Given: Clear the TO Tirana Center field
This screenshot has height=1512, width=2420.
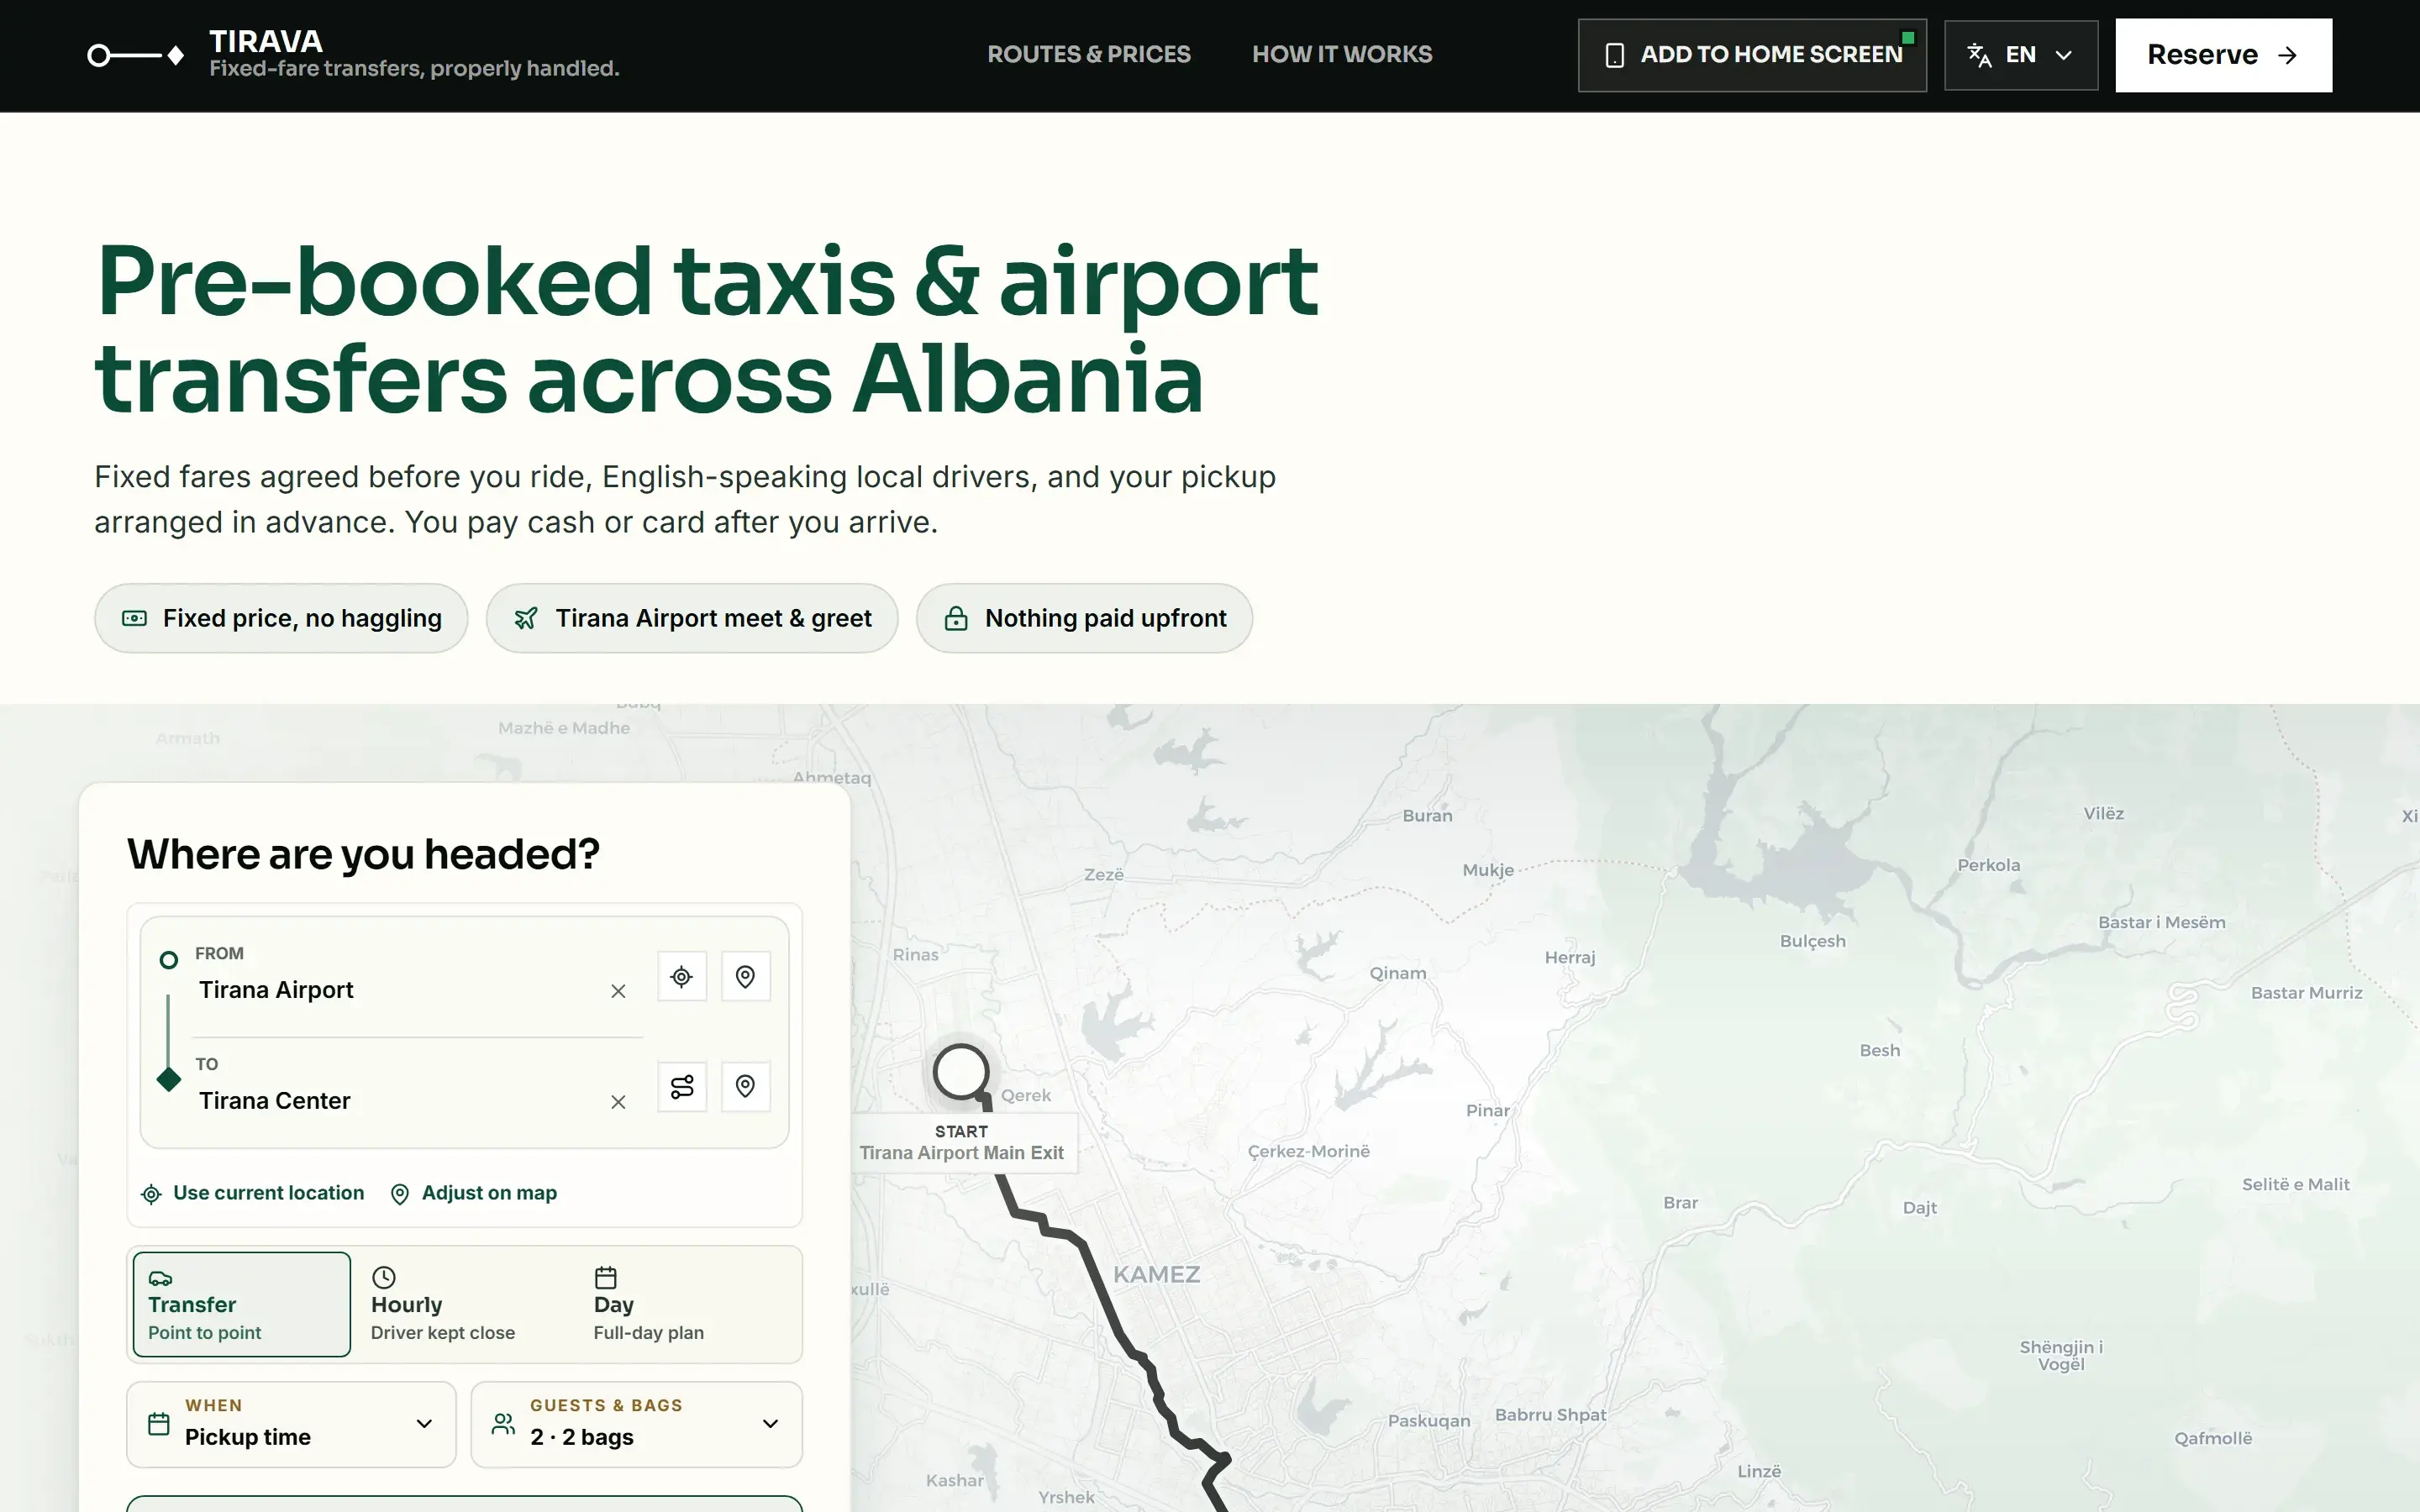Looking at the screenshot, I should tap(618, 1102).
